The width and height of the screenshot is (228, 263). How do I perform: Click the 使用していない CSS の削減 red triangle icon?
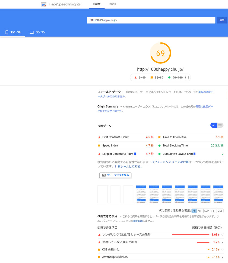click(x=99, y=242)
